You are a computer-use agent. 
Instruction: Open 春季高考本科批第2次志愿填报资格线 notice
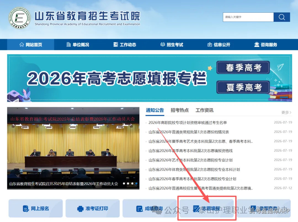point(190,151)
